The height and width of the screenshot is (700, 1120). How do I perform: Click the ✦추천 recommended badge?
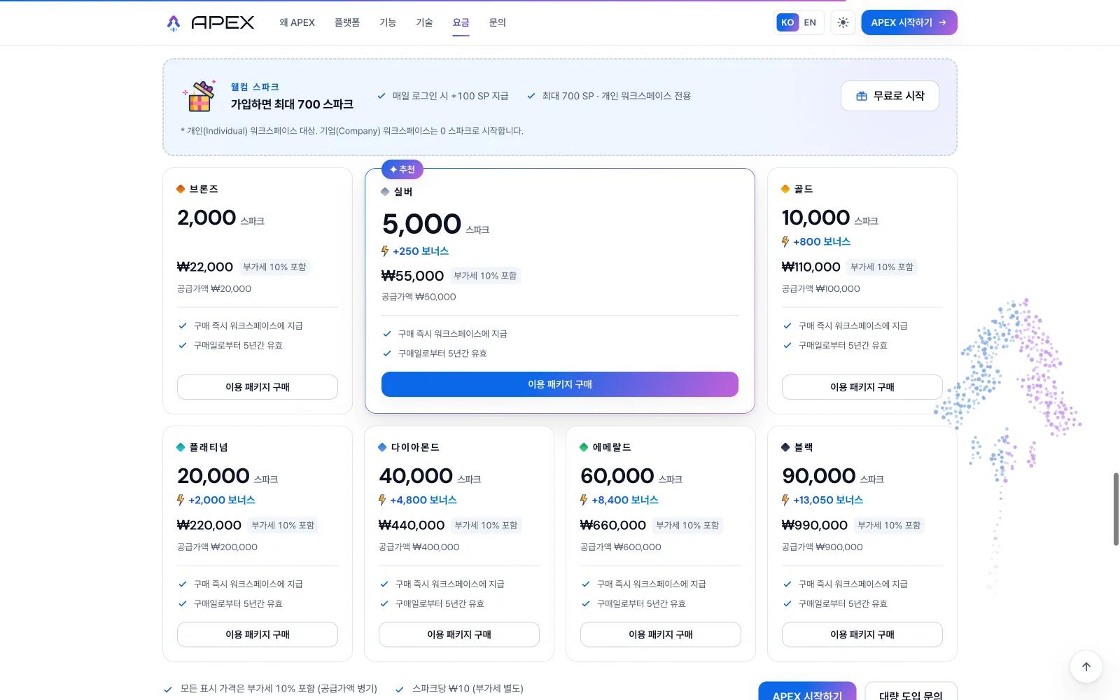pos(402,169)
